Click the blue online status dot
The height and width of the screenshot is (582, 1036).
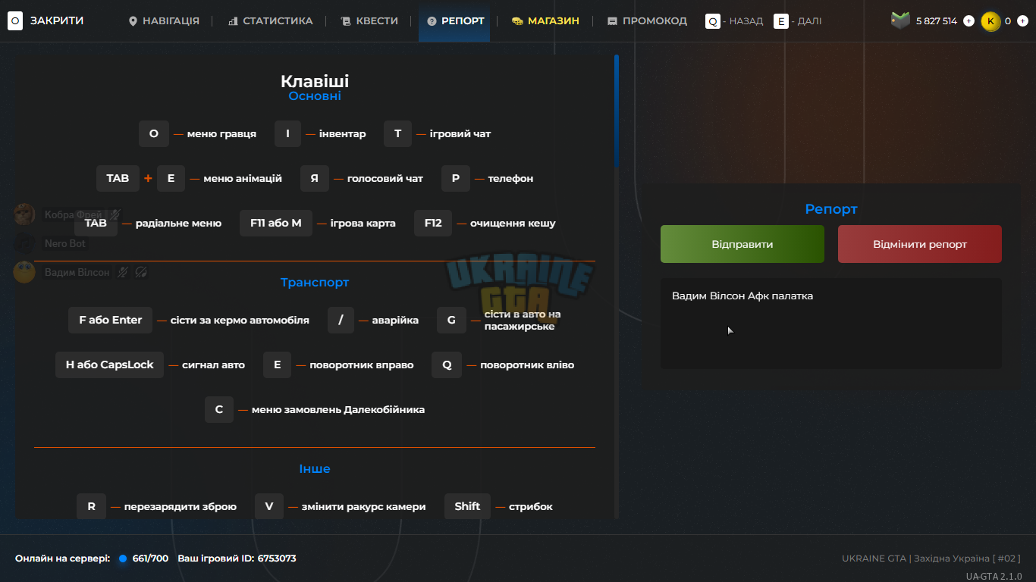click(x=123, y=559)
